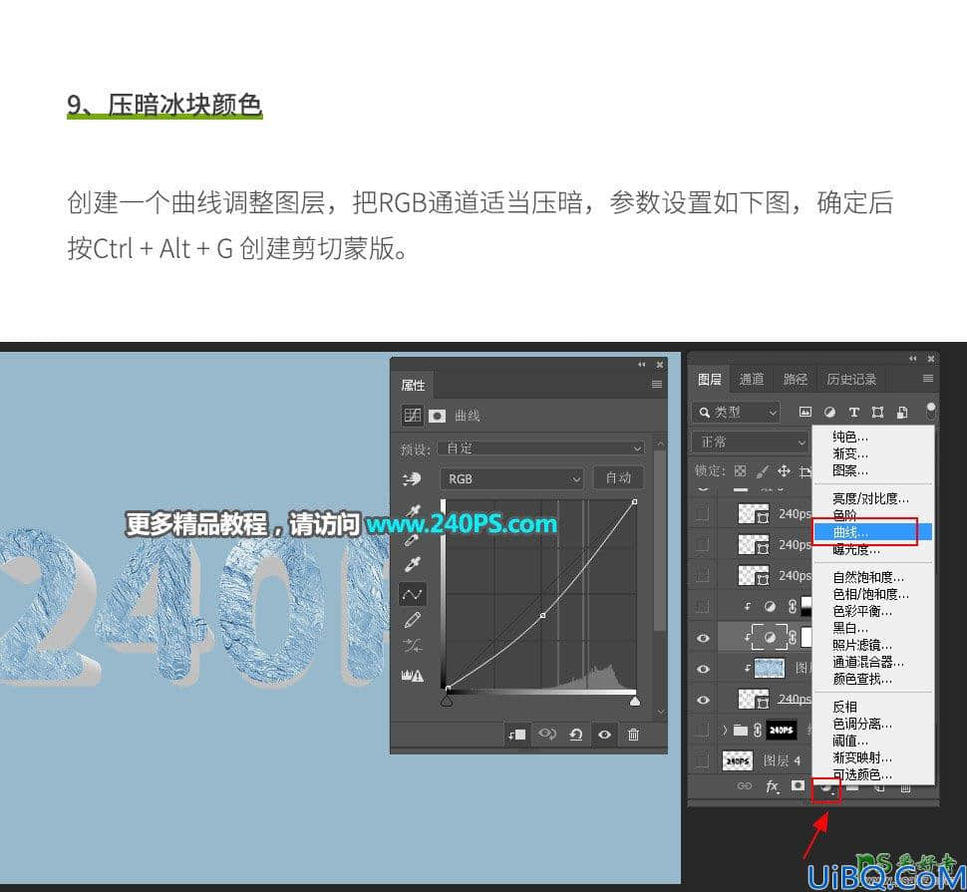This screenshot has width=967, height=892.
Task: Choose 亮度/对比度... menu entry
Action: click(872, 498)
